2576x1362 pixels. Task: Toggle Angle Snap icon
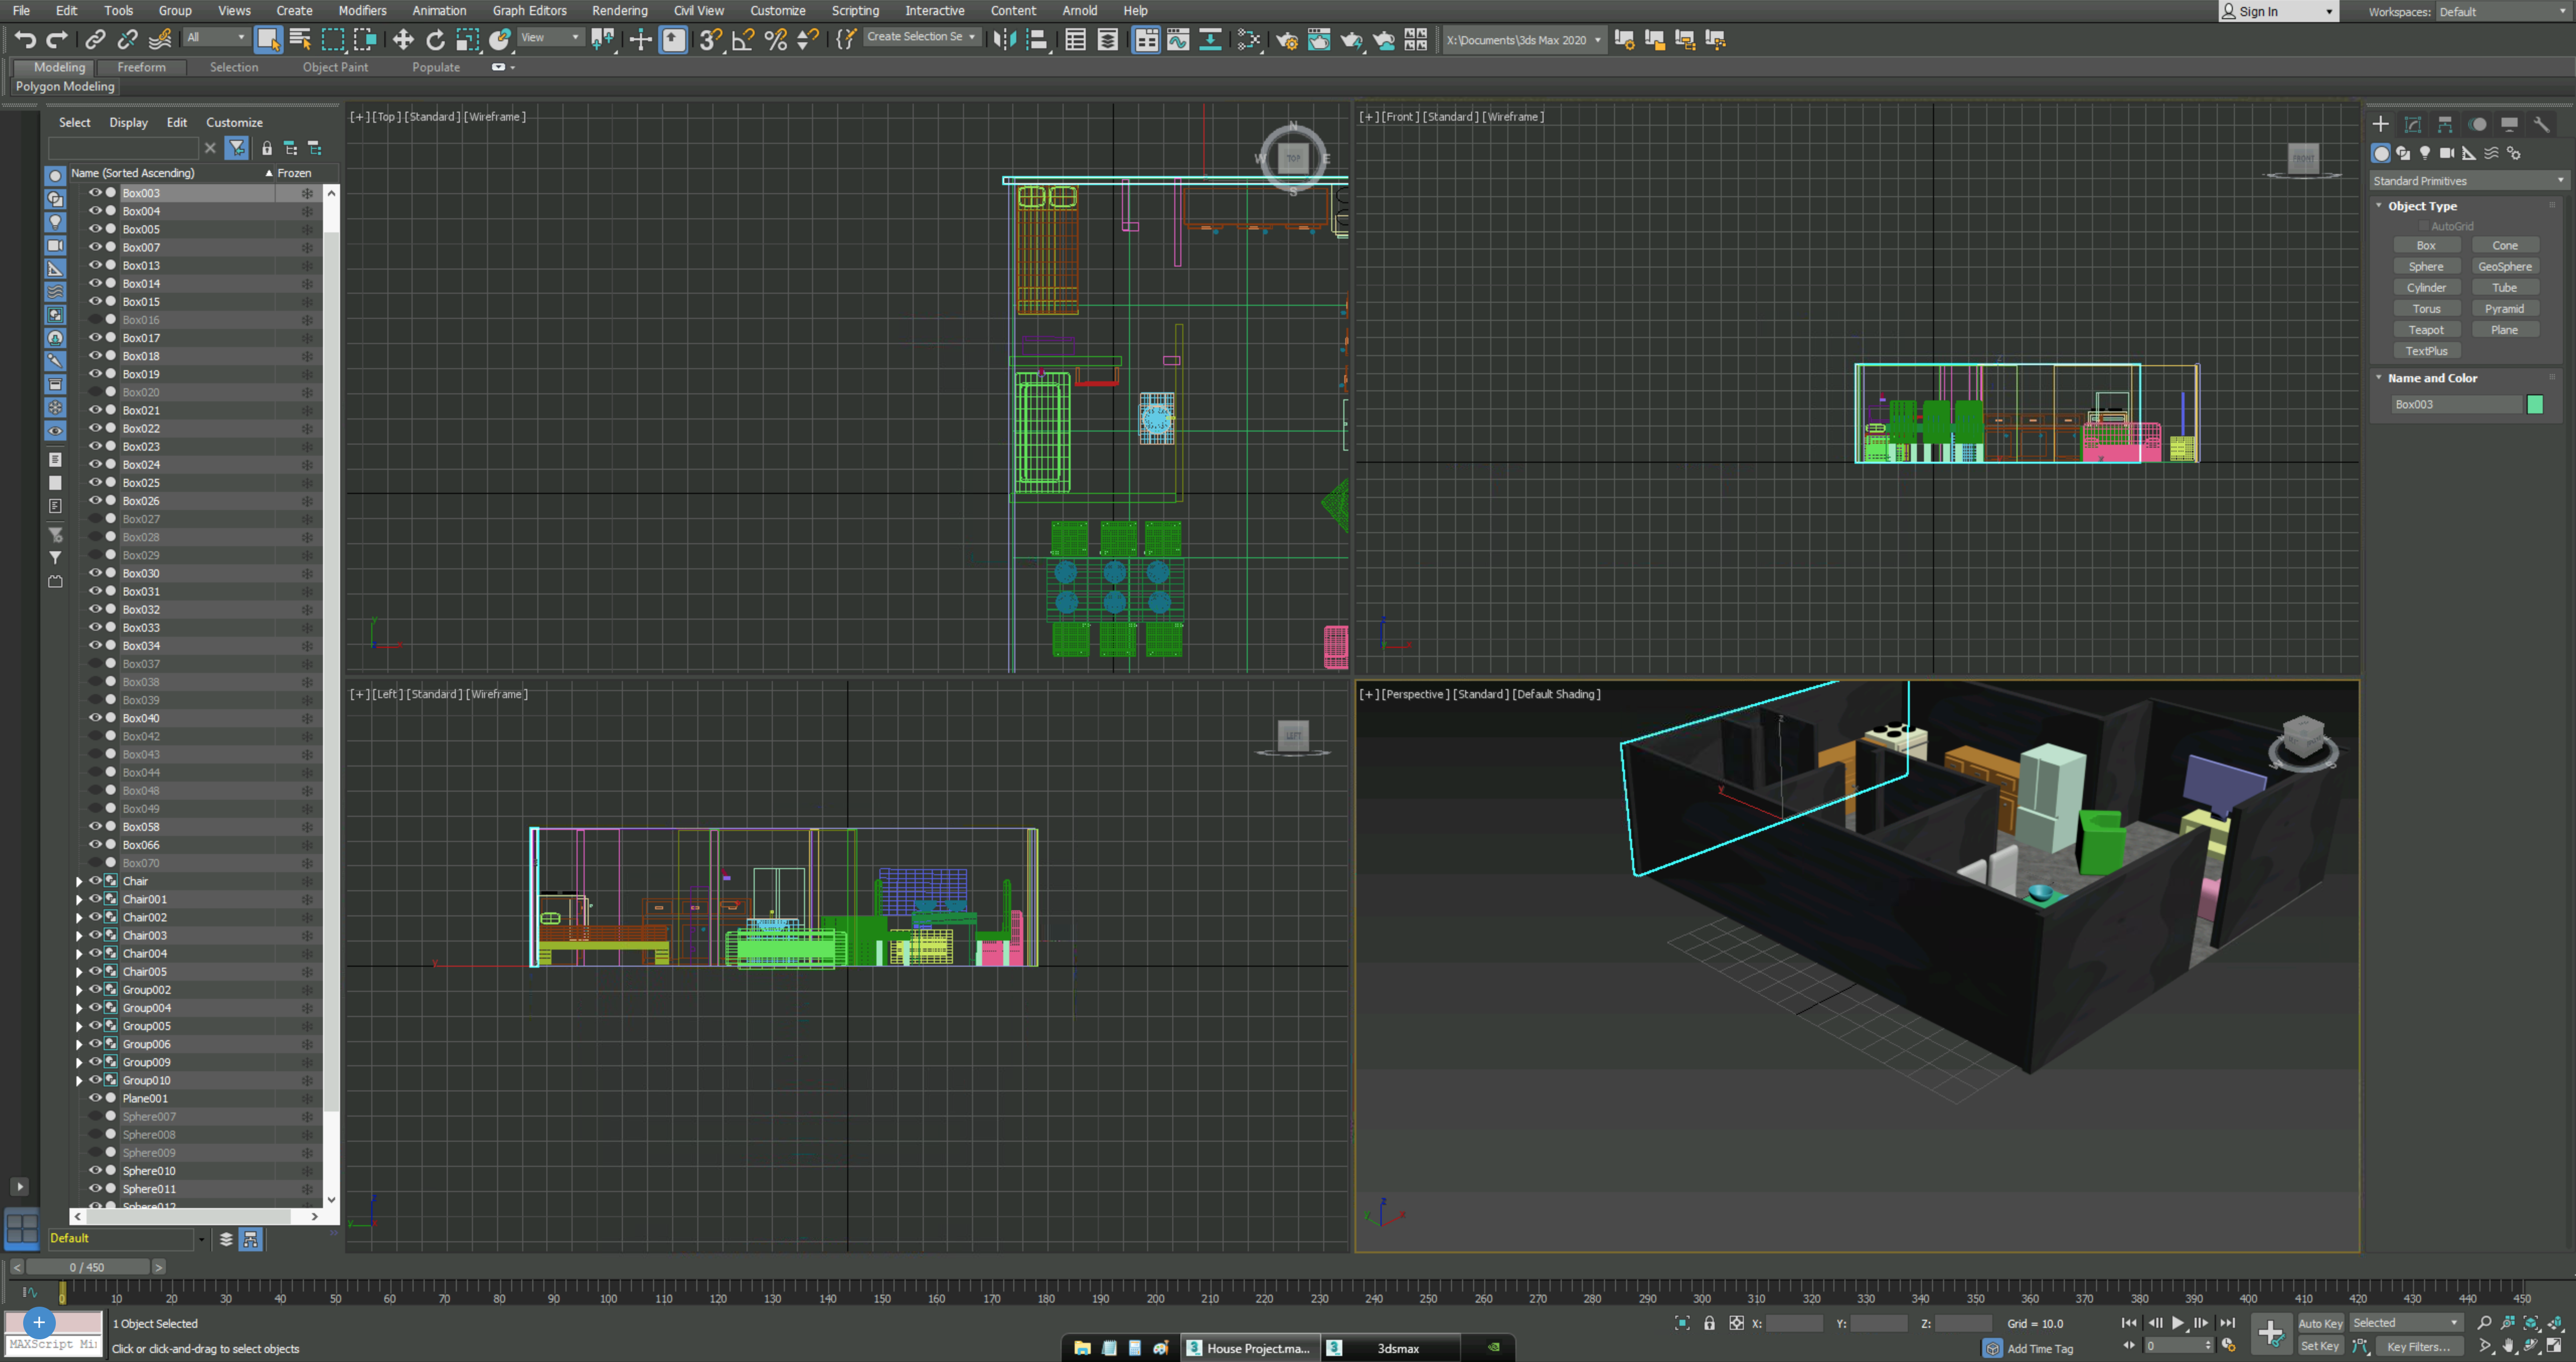[743, 39]
